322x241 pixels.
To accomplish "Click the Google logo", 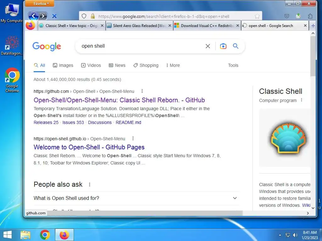I will coord(47,46).
